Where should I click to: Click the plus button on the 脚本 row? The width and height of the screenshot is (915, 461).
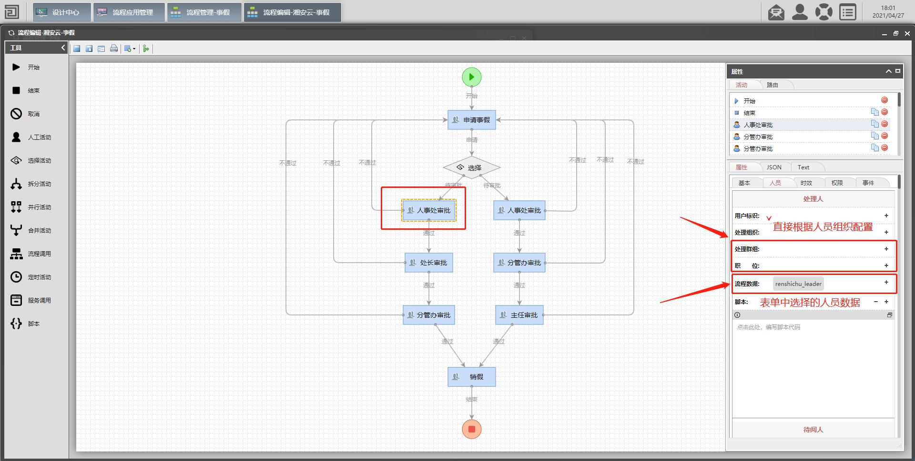(886, 302)
